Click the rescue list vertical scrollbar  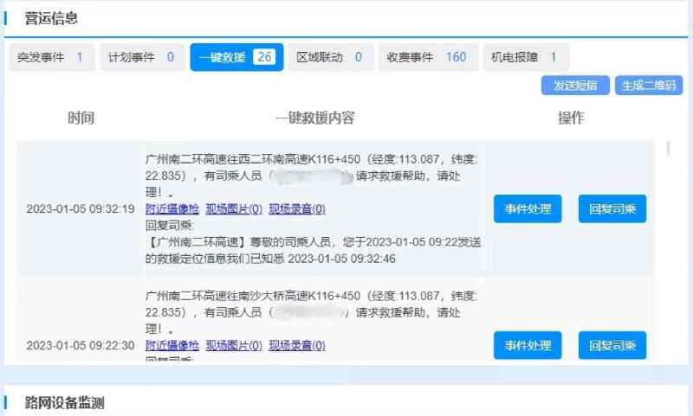click(x=668, y=150)
